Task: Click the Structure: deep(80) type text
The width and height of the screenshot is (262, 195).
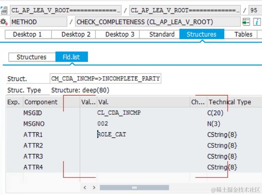Action: click(x=80, y=90)
